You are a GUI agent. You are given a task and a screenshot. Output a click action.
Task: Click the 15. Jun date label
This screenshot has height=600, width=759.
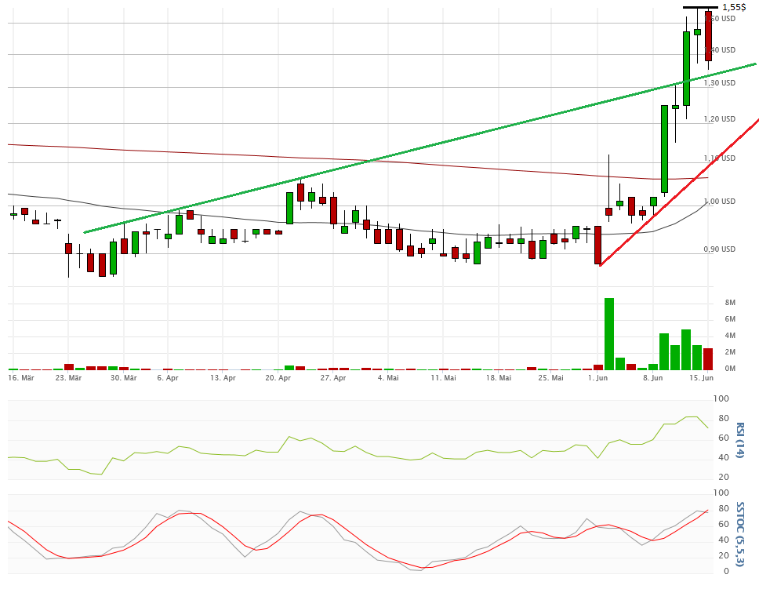[x=700, y=378]
